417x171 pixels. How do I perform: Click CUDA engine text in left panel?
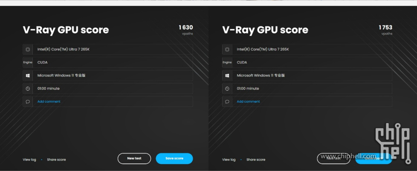[x=43, y=62]
